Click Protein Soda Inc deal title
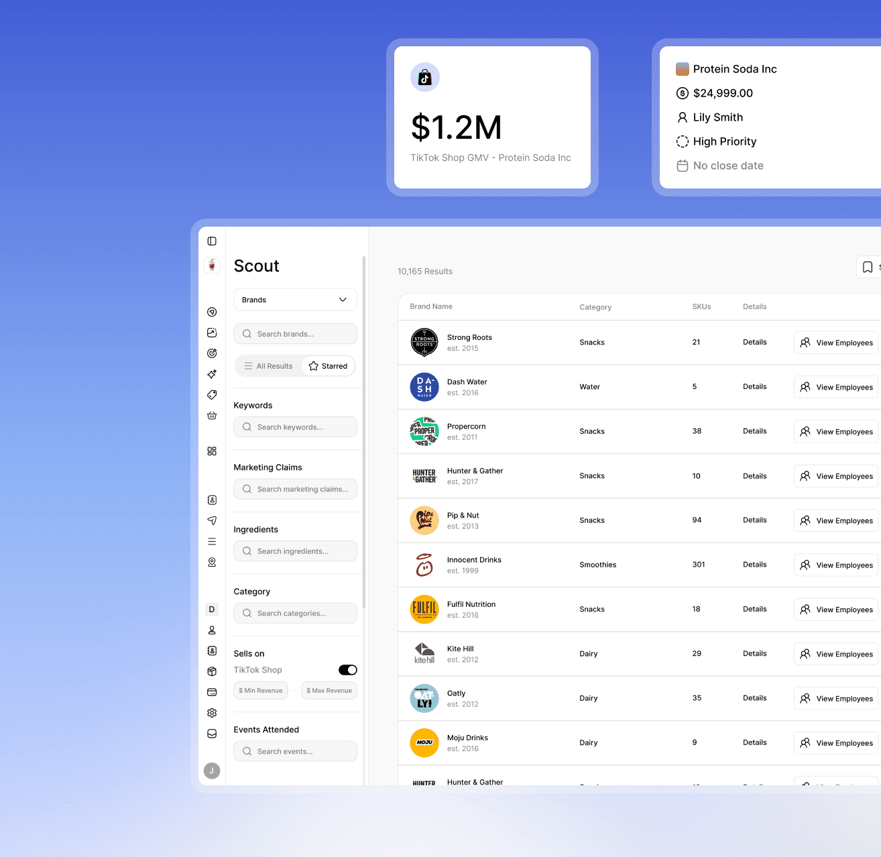The height and width of the screenshot is (857, 881). [x=735, y=69]
